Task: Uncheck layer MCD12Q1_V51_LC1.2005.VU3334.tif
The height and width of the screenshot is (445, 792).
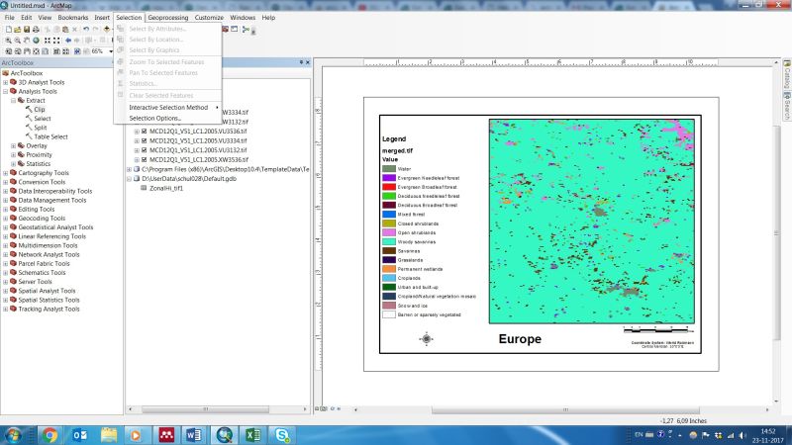Action: pos(145,140)
